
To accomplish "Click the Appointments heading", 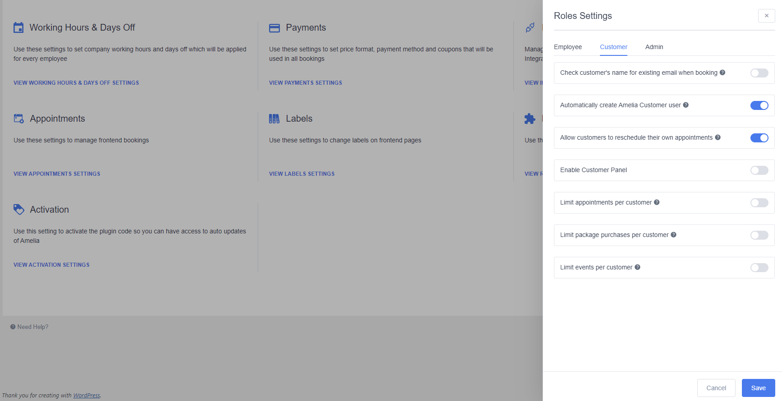I will 58,118.
